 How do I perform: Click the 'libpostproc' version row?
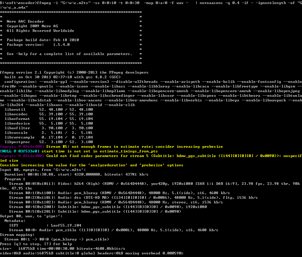click(x=49, y=142)
